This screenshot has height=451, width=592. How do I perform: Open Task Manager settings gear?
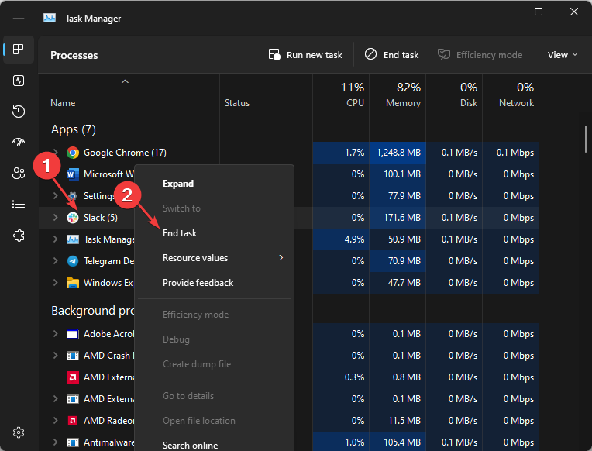click(19, 432)
